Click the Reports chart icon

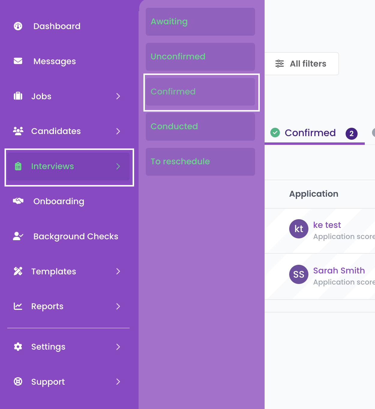click(x=18, y=306)
